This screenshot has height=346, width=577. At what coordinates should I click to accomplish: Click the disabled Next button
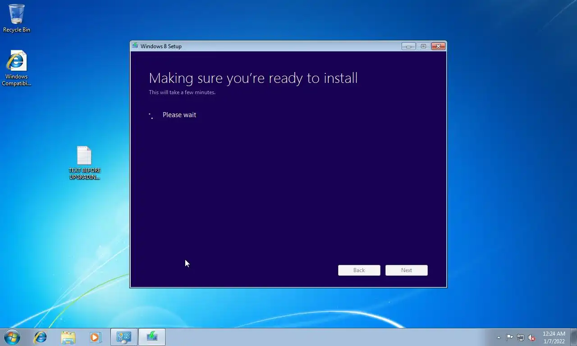point(407,270)
